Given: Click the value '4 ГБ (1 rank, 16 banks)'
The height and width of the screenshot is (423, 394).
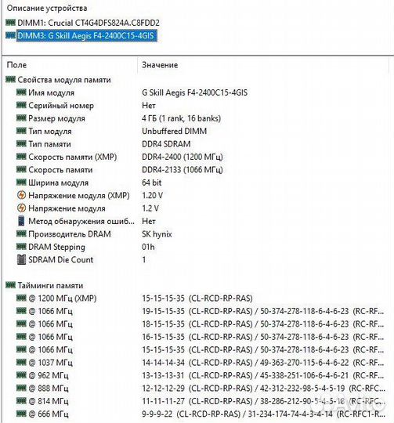Looking at the screenshot, I should (x=181, y=118).
